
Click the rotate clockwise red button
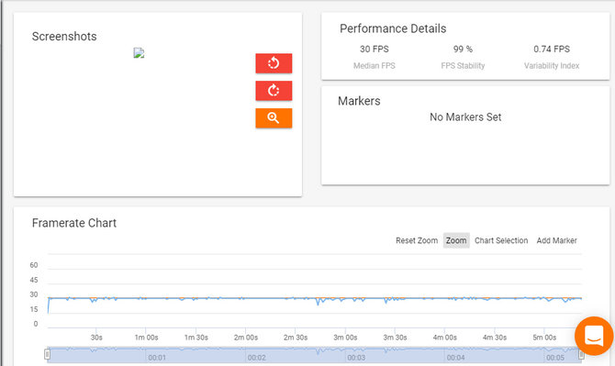point(274,91)
